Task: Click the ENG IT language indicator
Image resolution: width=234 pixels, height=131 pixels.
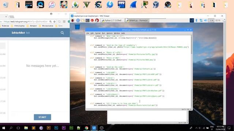Action: click(212, 128)
